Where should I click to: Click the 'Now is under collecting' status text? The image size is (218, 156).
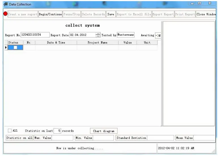point(80,148)
